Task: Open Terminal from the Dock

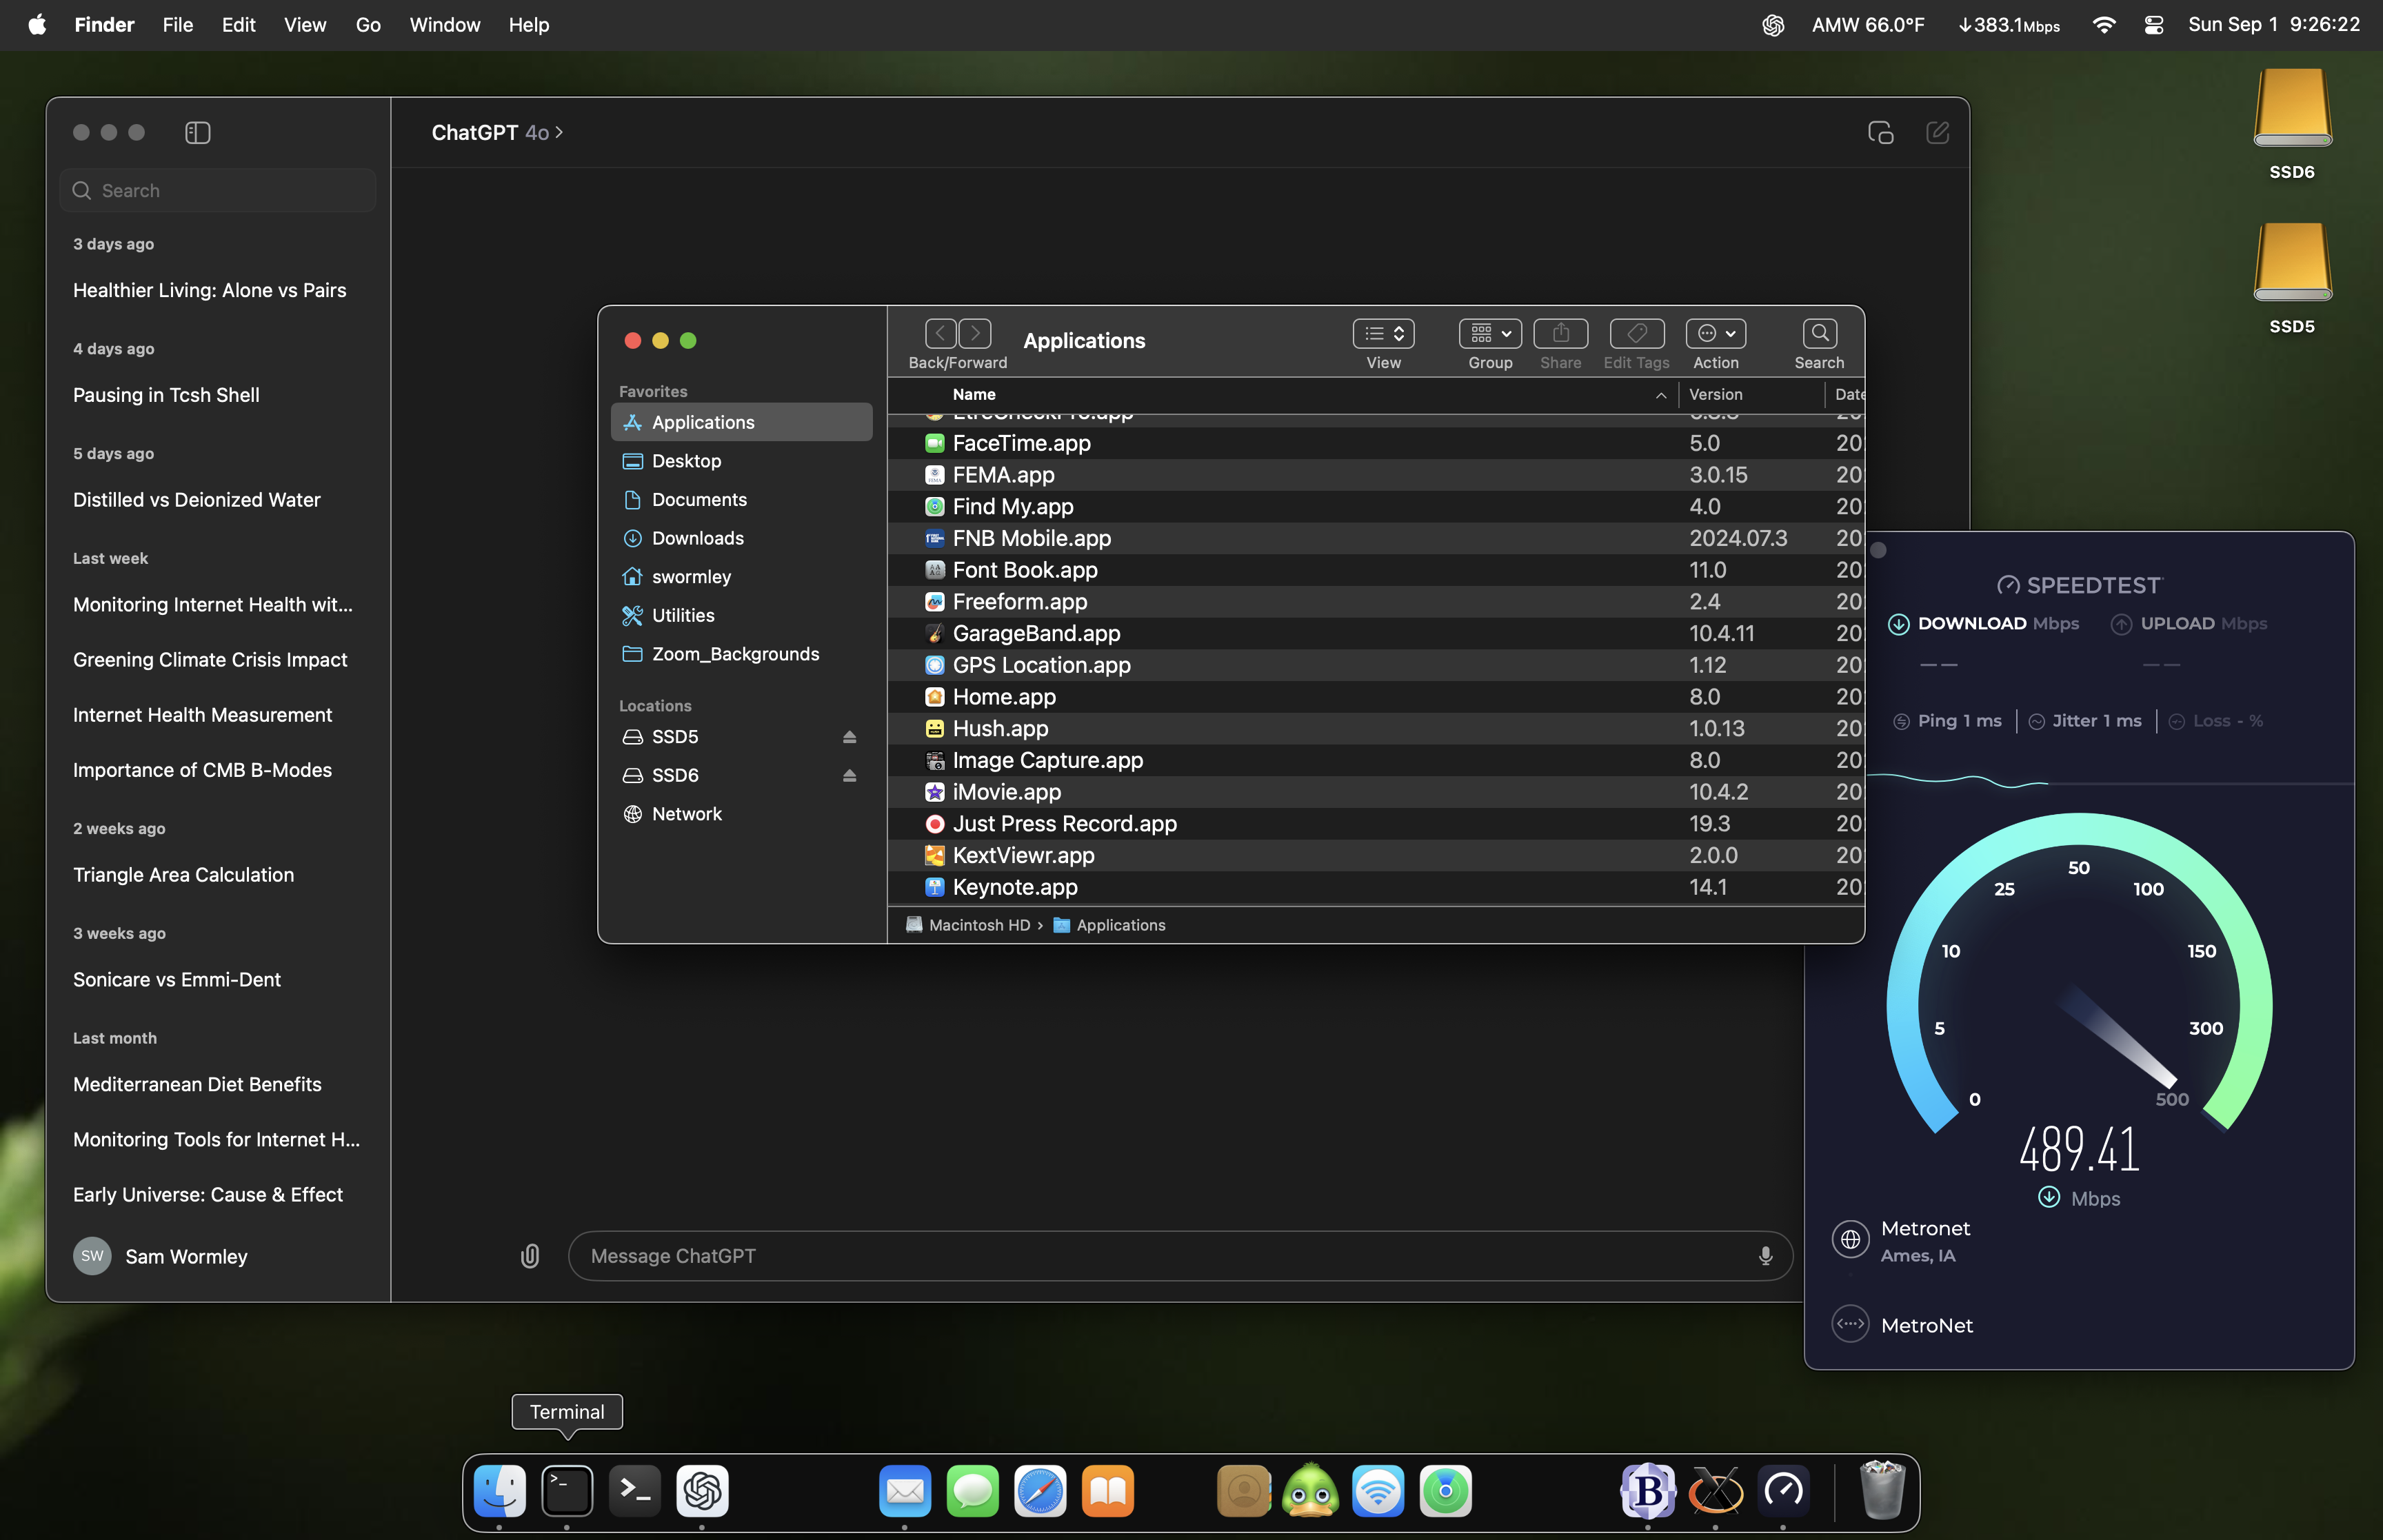Action: coord(567,1491)
